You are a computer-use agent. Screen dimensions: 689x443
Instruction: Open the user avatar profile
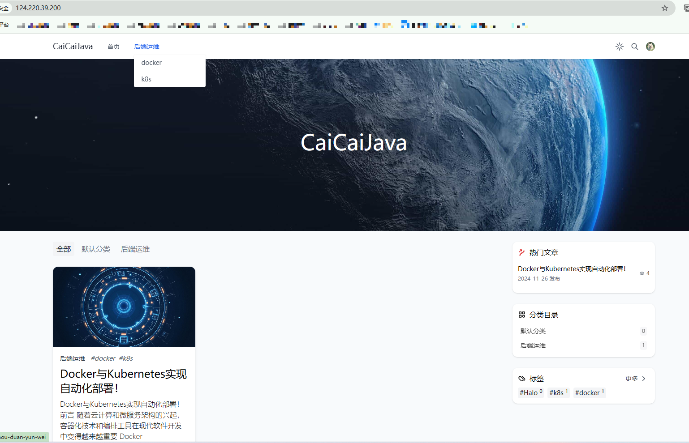tap(650, 47)
